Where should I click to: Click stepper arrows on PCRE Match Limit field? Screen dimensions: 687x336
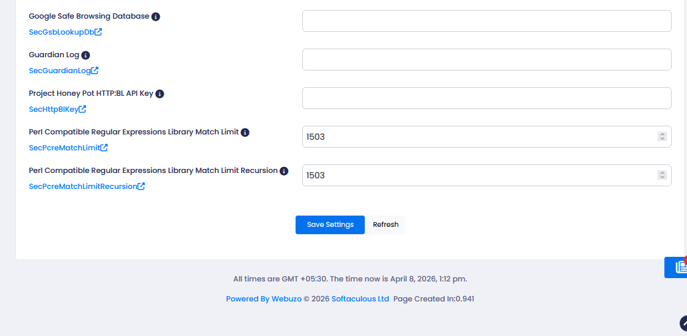click(662, 136)
